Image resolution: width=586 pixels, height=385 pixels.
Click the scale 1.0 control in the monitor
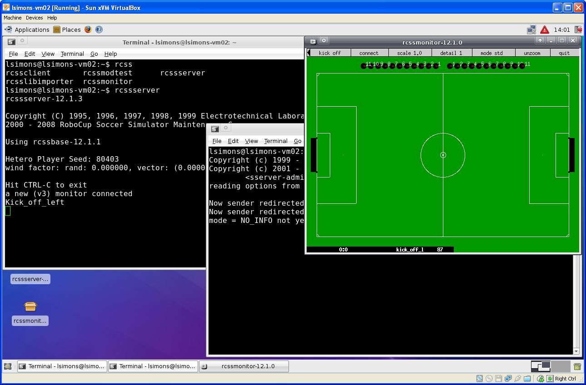tap(409, 53)
